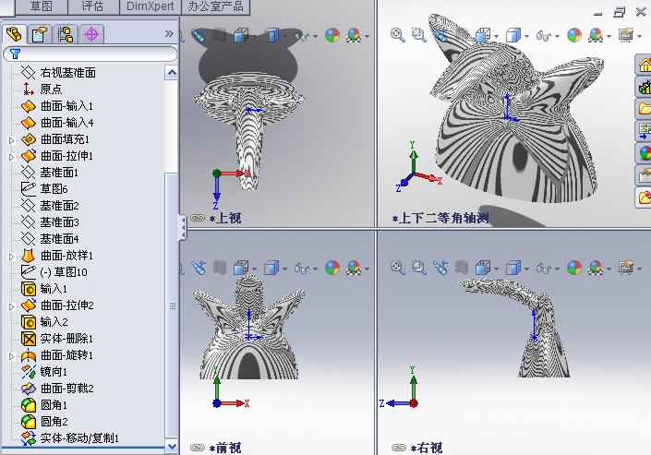651x455 pixels.
Task: Open the ConfigurationManager tab icon
Action: [66, 34]
